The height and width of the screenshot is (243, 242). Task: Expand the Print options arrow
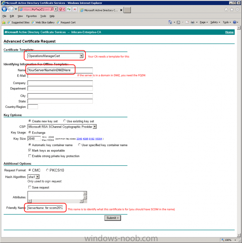click(197, 22)
